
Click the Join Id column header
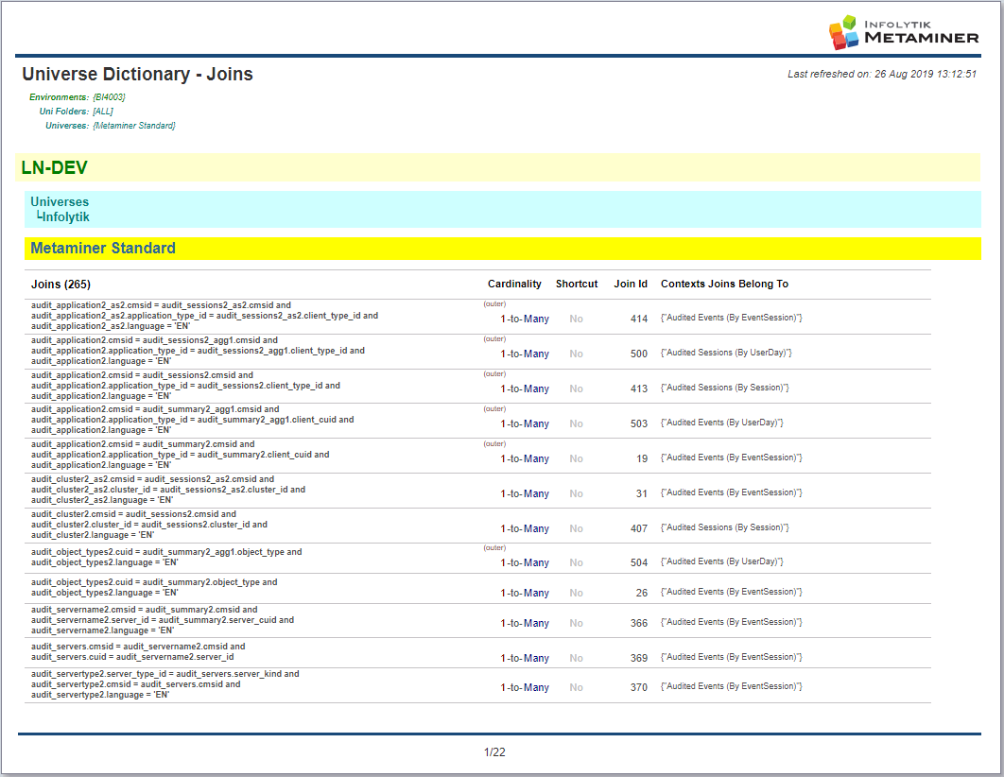[x=631, y=285]
